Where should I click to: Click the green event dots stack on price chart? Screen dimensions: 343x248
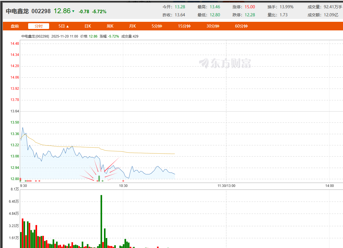click(99, 179)
